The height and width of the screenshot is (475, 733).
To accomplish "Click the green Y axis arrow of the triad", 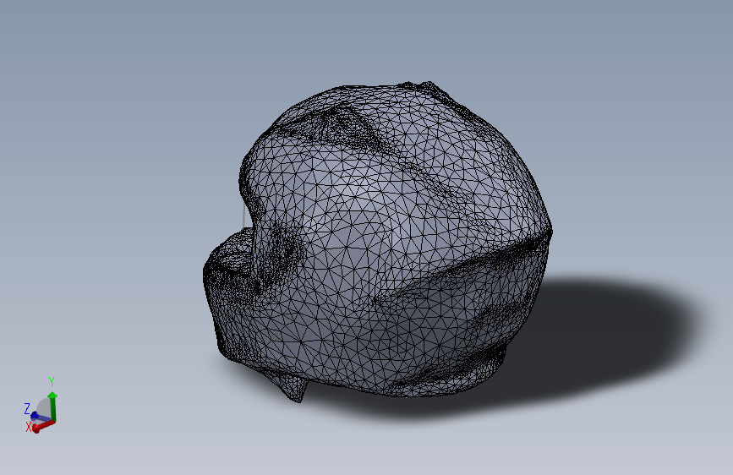I will coord(52,406).
